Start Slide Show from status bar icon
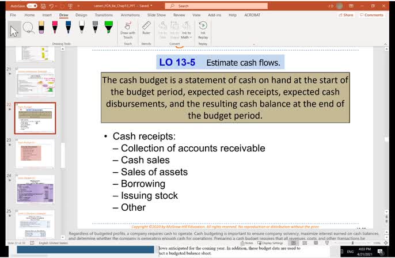This screenshot has width=395, height=258. [x=327, y=243]
